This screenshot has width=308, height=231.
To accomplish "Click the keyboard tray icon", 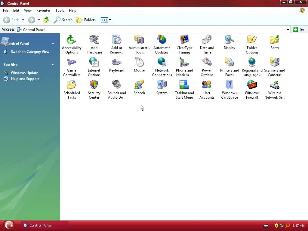I will 266,226.
